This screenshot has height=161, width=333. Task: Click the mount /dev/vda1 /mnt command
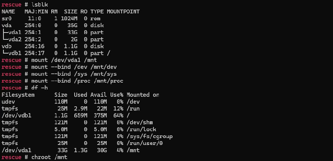(64, 60)
